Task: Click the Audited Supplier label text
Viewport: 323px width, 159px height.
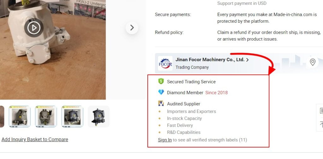Action: click(x=184, y=104)
